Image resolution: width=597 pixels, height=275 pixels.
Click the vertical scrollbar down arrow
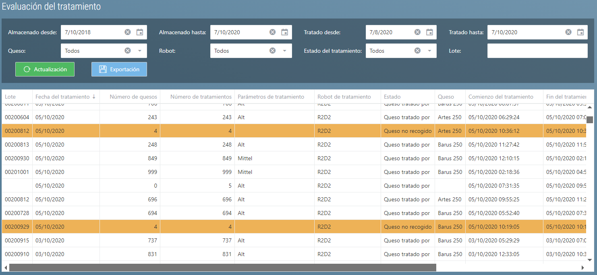[x=590, y=260]
